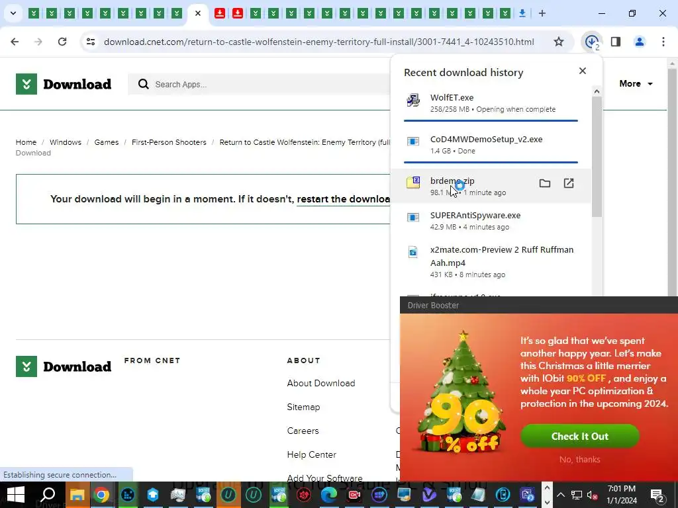
Task: Open the Download logo at page top
Action: tap(64, 84)
